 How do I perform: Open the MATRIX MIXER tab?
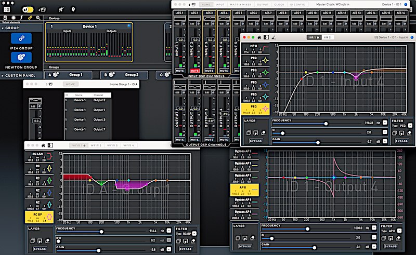(x=240, y=5)
